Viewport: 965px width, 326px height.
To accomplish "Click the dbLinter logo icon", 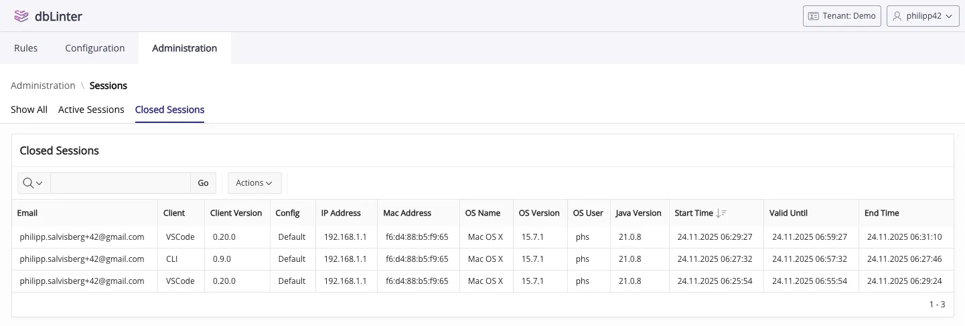I will pos(21,16).
